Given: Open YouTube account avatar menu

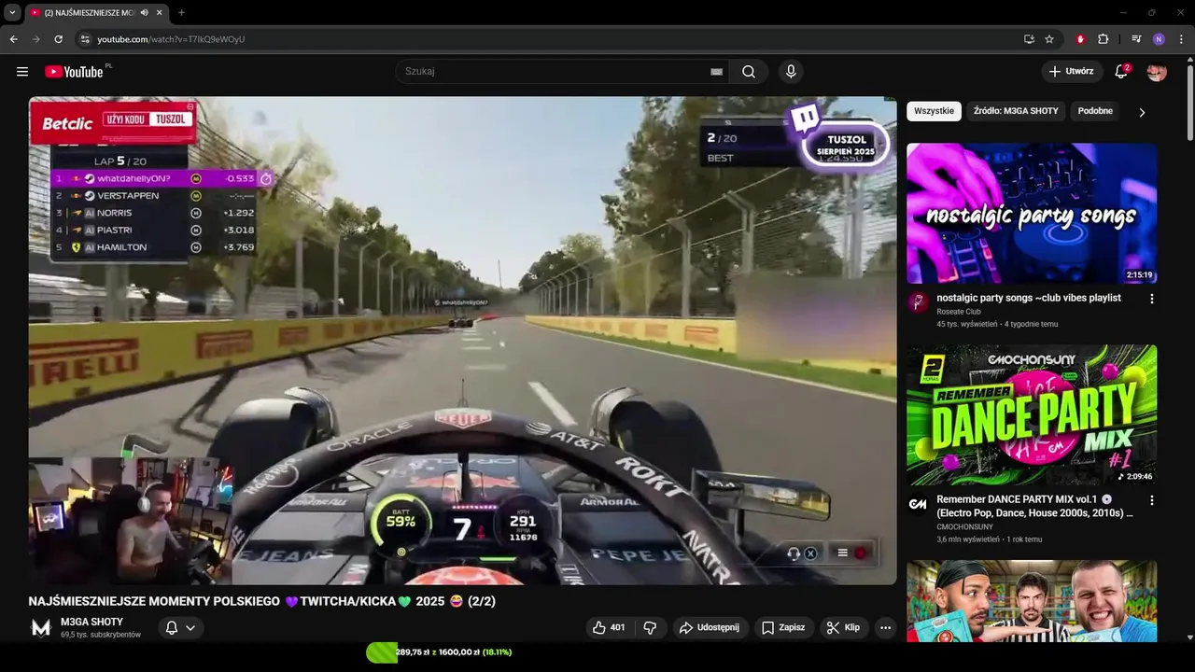Looking at the screenshot, I should tap(1157, 72).
